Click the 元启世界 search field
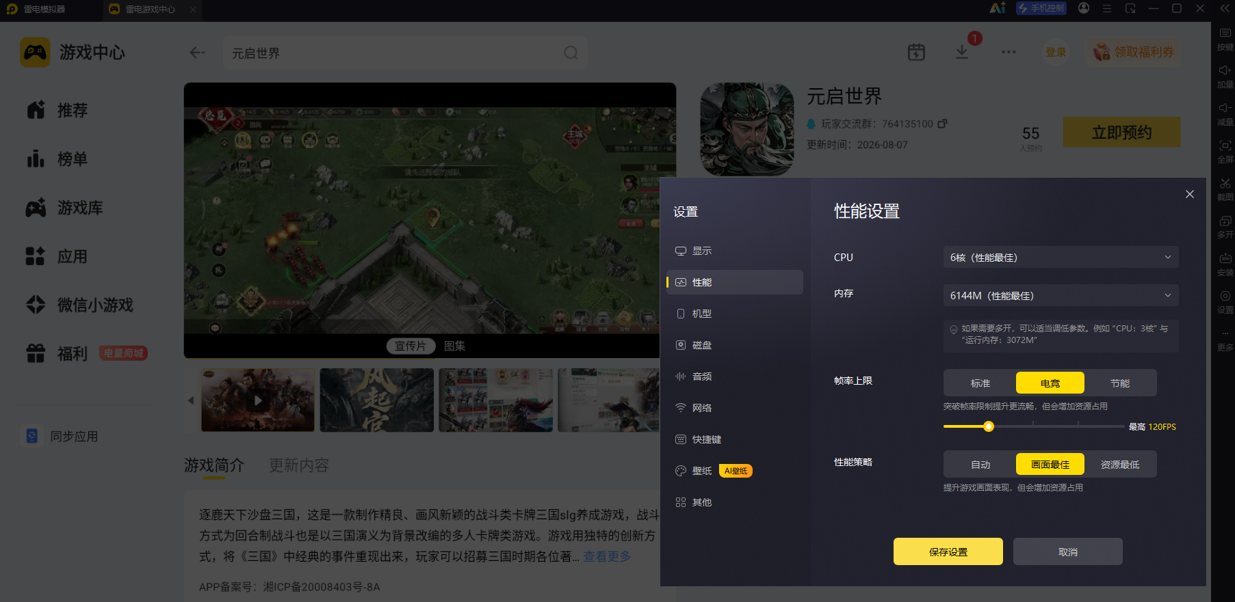Image resolution: width=1235 pixels, height=602 pixels. coord(405,53)
